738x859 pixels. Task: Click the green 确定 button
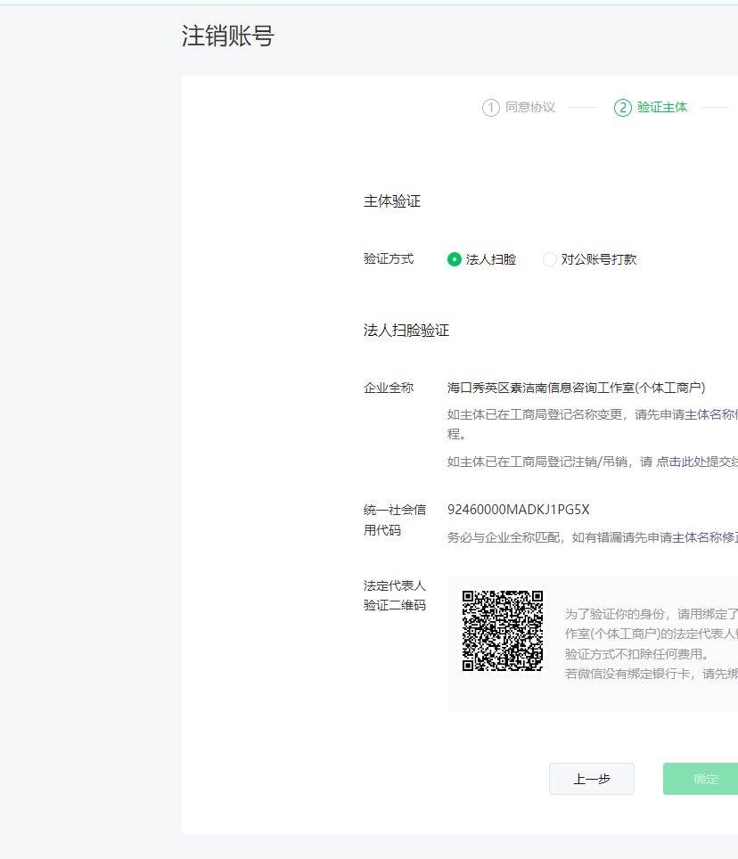point(701,779)
